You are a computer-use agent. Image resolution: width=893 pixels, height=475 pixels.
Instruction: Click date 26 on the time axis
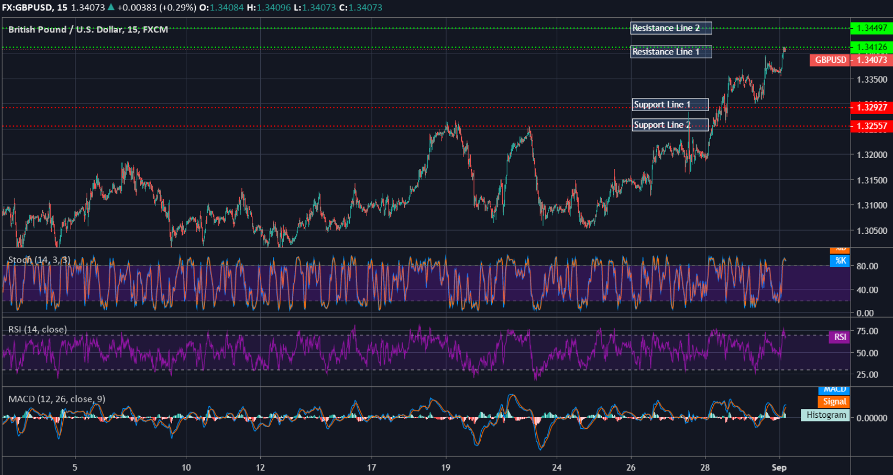[x=631, y=467]
